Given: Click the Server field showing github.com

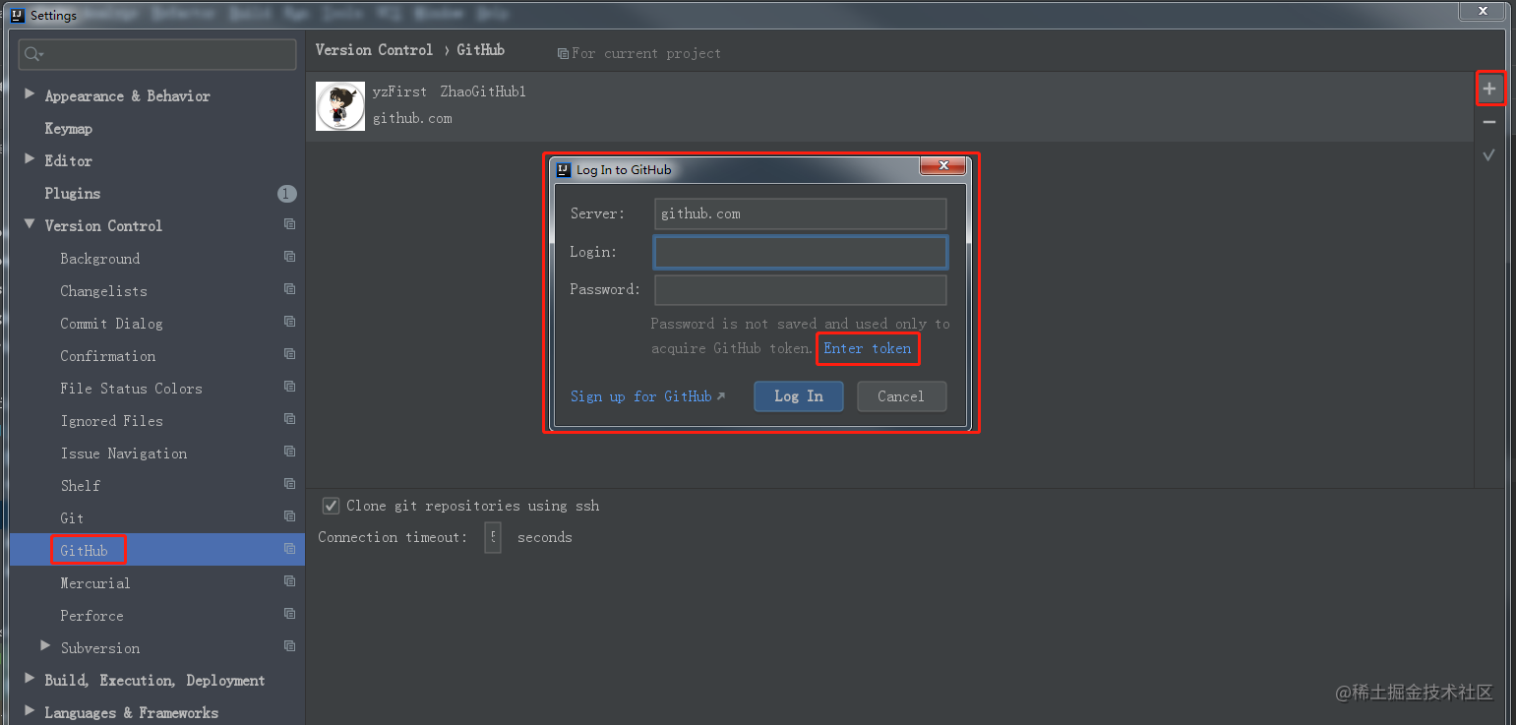Looking at the screenshot, I should tap(801, 213).
